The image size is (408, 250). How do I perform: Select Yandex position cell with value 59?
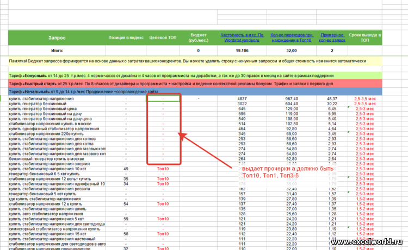(x=126, y=219)
